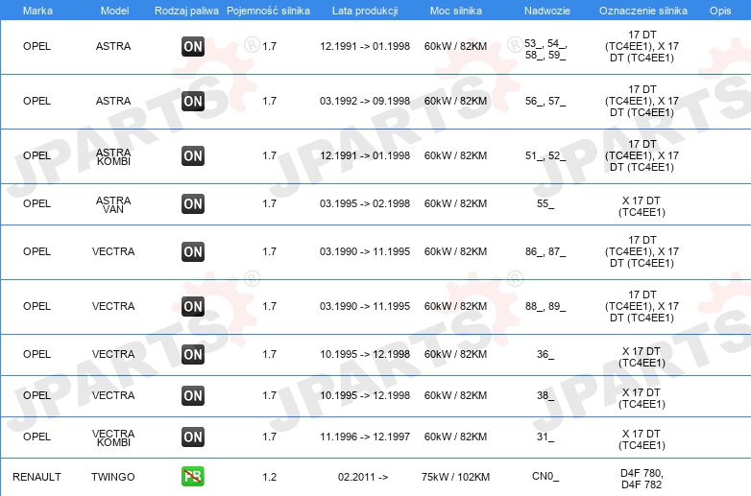Click the body code cell 51_, 52_
The image size is (751, 496).
click(545, 155)
